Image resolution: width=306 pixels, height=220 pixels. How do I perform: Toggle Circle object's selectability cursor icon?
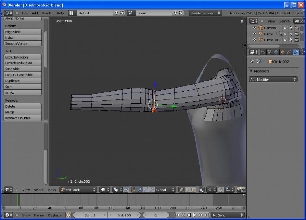tap(291, 34)
